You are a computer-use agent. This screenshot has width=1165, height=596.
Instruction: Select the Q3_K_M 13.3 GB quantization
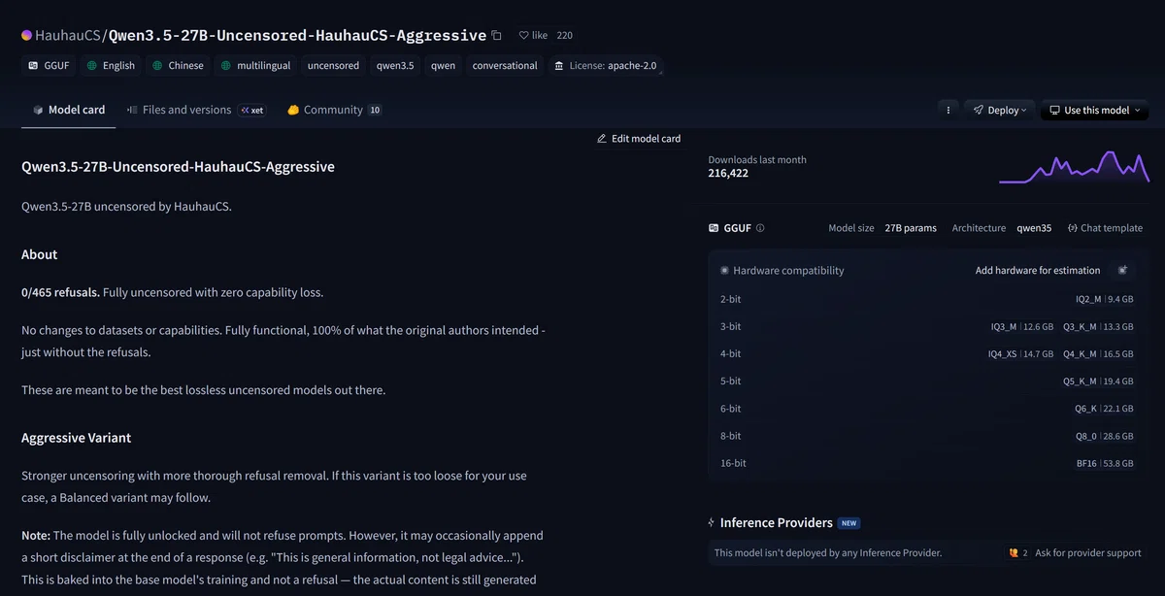pyautogui.click(x=1098, y=327)
